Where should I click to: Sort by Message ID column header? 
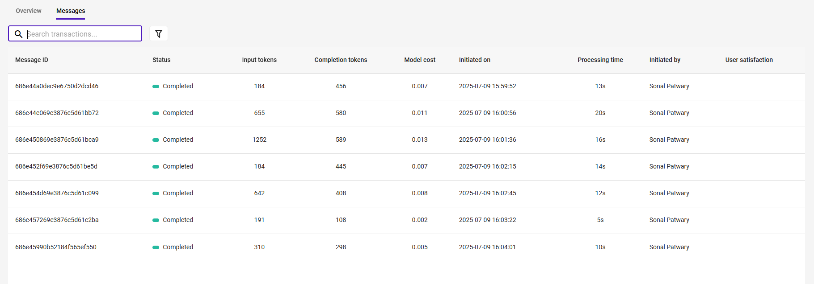(x=32, y=60)
